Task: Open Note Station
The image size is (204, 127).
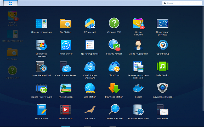Action: point(41,110)
